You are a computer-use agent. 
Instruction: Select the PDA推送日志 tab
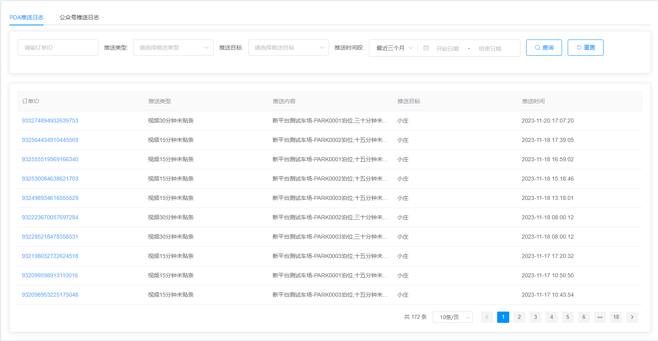[26, 17]
